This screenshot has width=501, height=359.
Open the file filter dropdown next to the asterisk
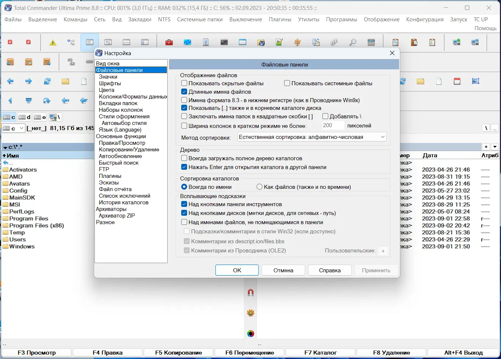tap(495, 147)
